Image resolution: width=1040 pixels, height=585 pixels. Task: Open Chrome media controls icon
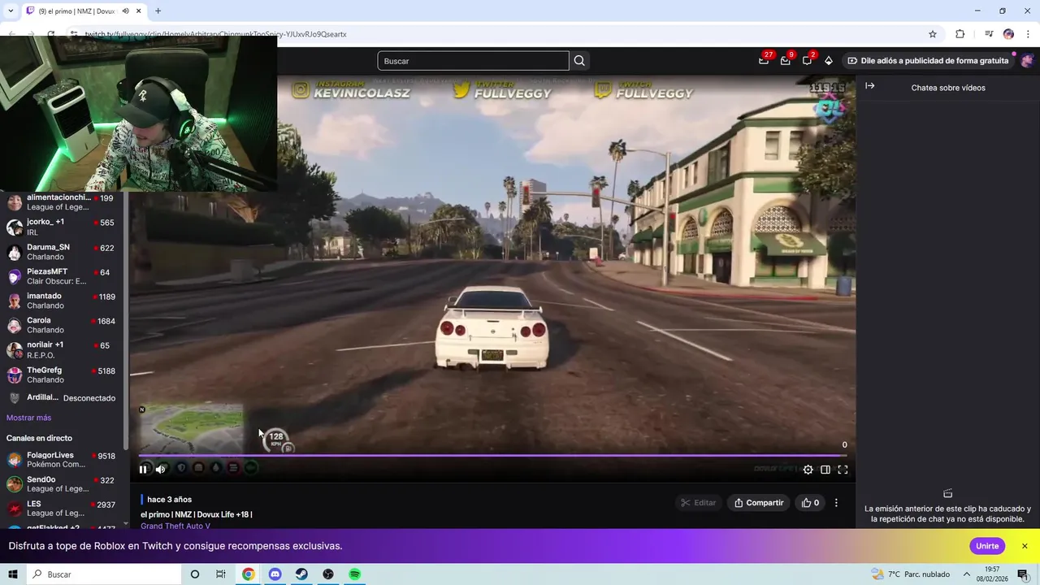tap(989, 34)
